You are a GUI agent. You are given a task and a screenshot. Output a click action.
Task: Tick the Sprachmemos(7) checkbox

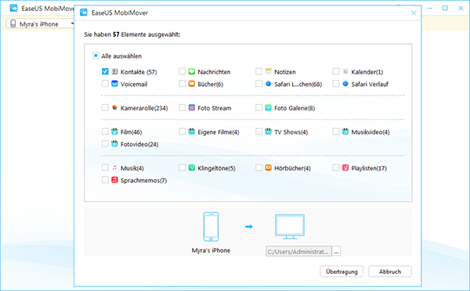click(x=105, y=180)
